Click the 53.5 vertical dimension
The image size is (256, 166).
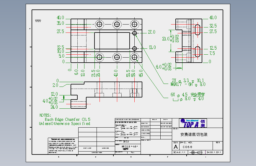[x=128, y=73]
